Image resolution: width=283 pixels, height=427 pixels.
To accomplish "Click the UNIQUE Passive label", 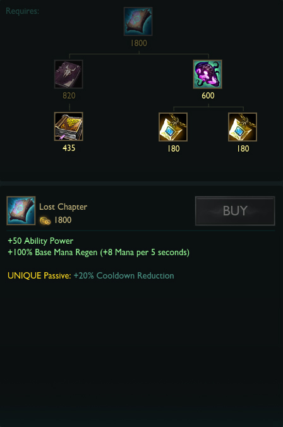I will pos(39,275).
